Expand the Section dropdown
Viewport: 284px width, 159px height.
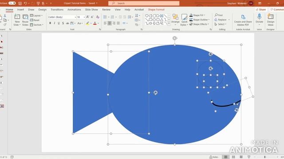pyautogui.click(x=37, y=25)
